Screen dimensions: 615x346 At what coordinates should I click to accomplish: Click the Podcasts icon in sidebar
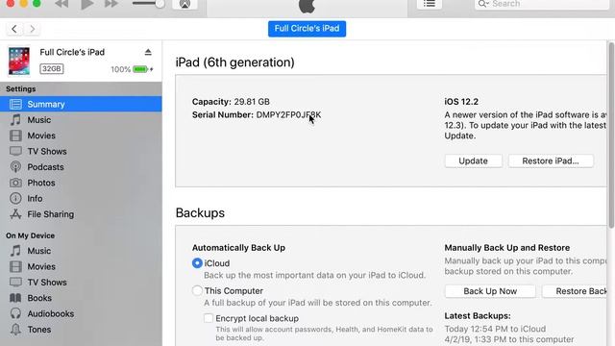tap(15, 166)
